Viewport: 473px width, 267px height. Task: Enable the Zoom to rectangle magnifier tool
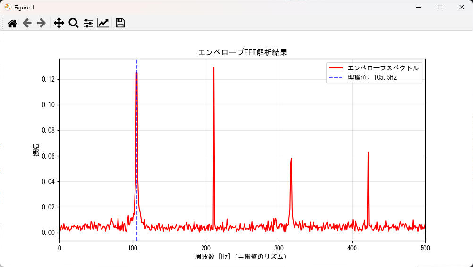pos(73,23)
